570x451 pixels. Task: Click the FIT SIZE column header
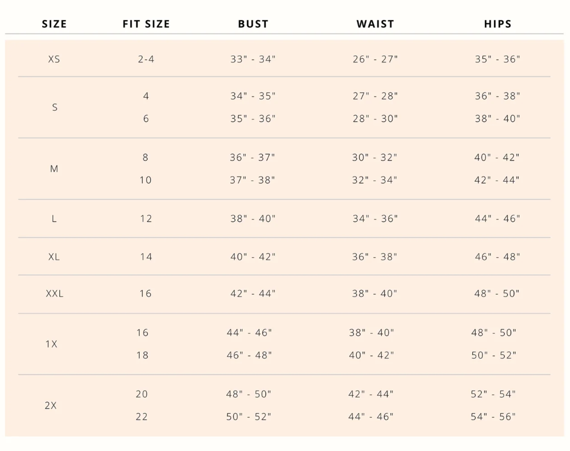[146, 24]
